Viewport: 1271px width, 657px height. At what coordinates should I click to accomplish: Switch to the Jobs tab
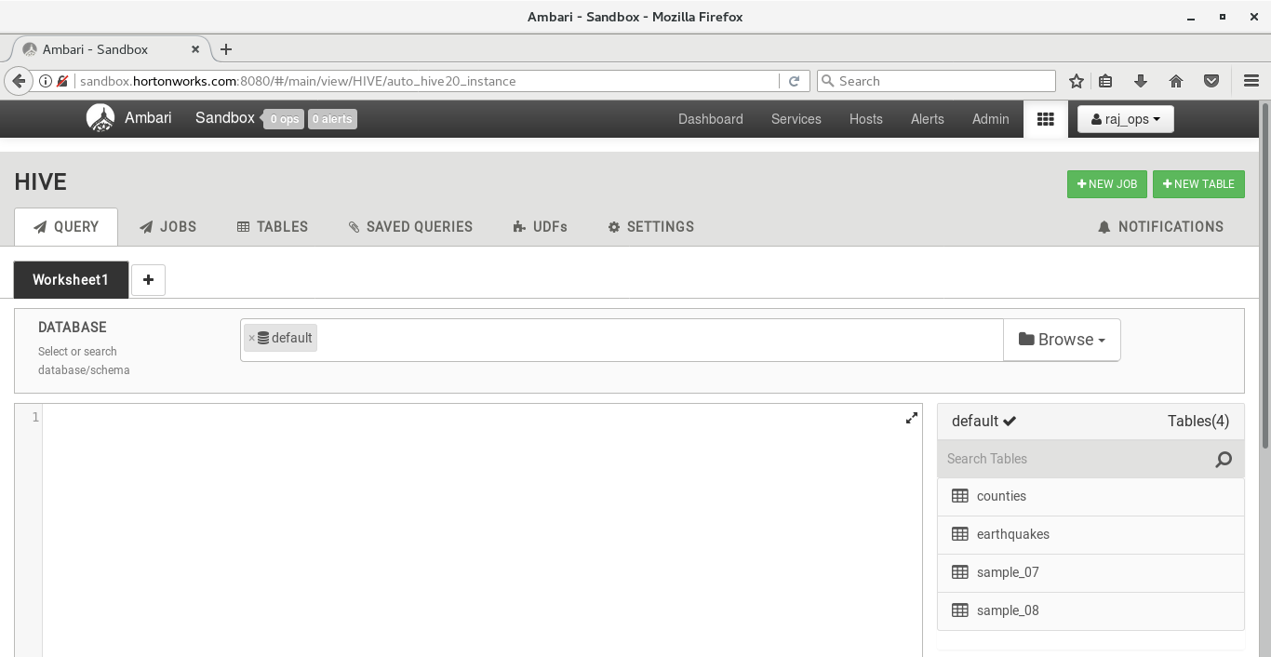tap(168, 227)
